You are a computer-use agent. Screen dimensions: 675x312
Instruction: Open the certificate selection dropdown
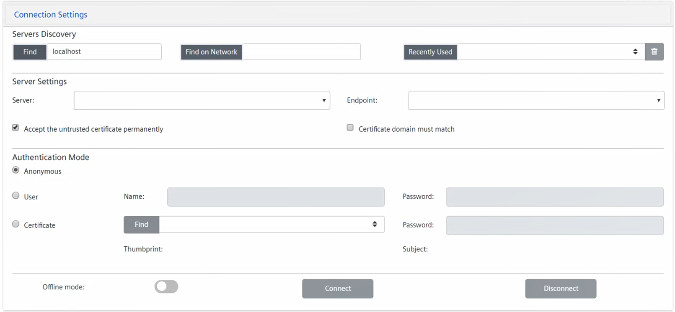[x=272, y=225]
